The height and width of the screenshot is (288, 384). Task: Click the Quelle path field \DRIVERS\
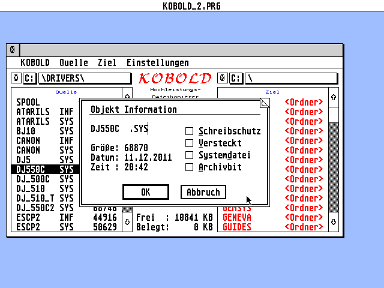point(85,79)
